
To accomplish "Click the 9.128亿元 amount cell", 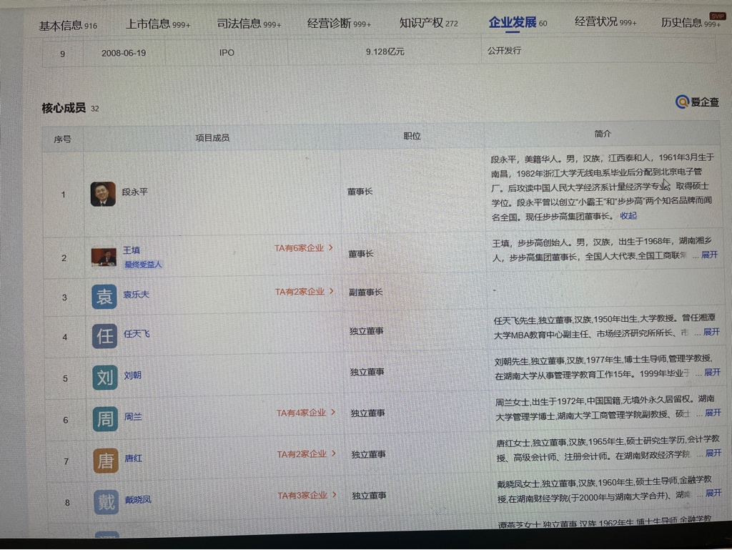I will pos(385,51).
